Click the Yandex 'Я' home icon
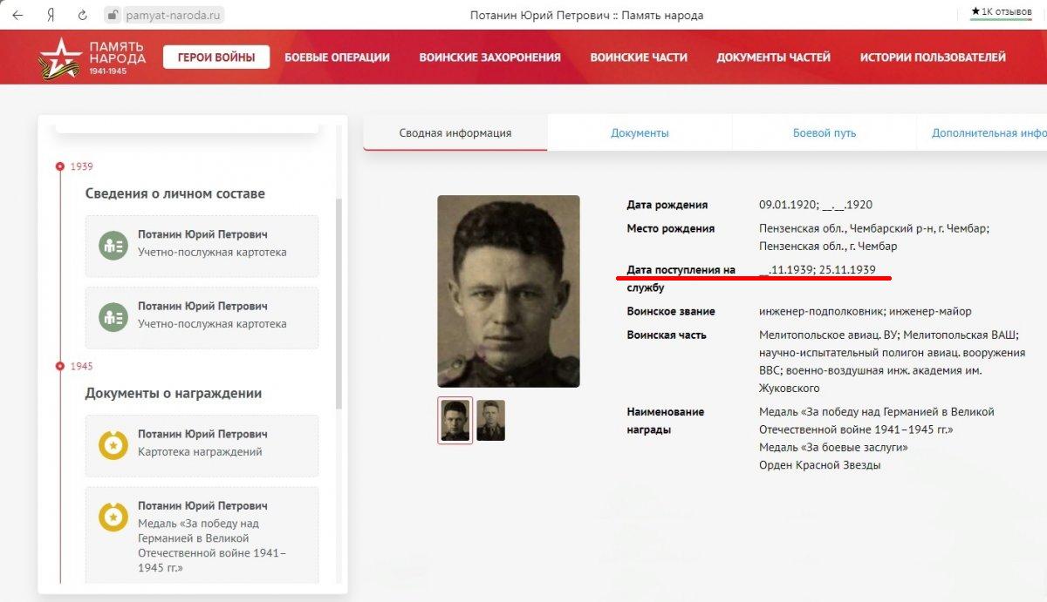1047x602 pixels. tap(51, 15)
